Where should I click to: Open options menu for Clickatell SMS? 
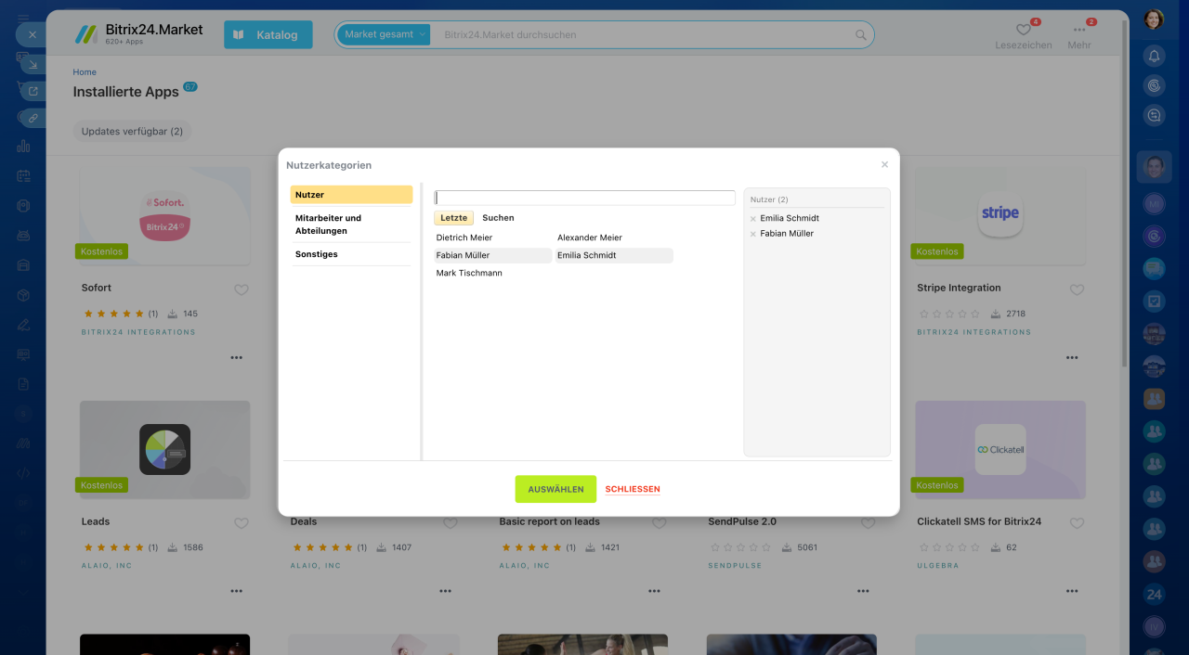coord(1072,591)
